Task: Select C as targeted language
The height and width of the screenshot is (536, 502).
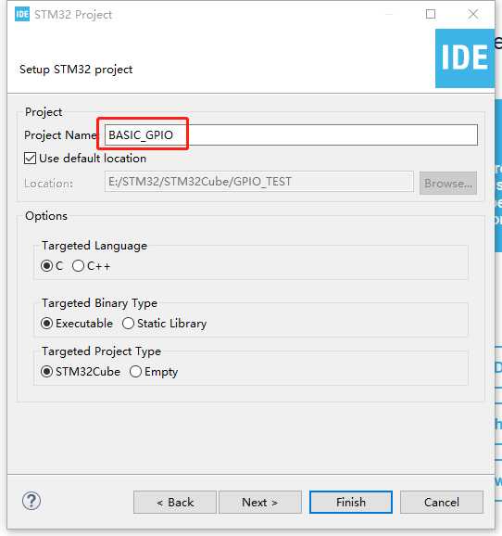Action: click(x=46, y=265)
